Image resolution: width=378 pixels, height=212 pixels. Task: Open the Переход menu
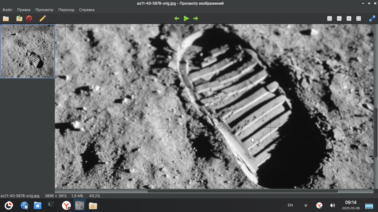[x=66, y=10]
